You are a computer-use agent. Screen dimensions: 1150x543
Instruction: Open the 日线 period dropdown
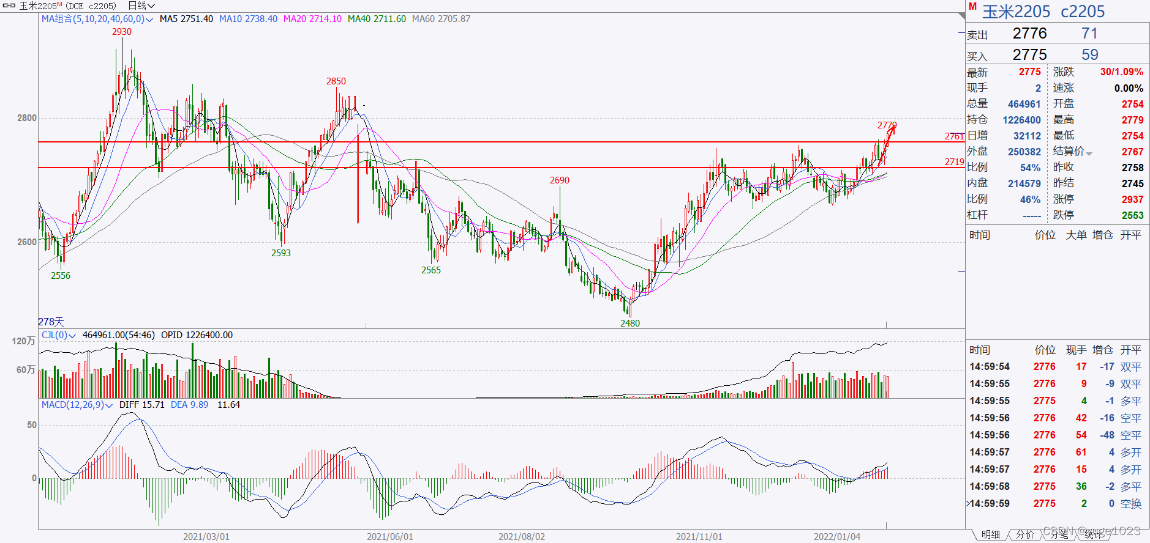coord(141,6)
